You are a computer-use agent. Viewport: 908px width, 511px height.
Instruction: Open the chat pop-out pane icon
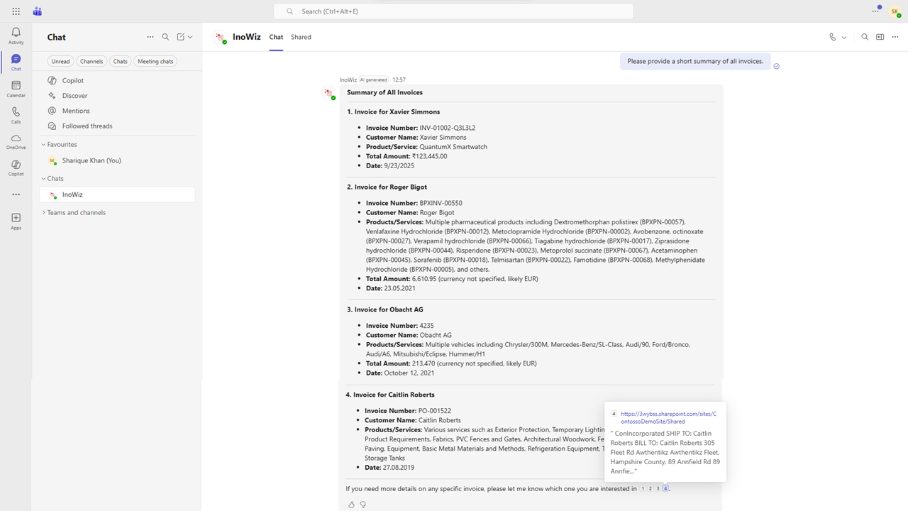tap(880, 36)
